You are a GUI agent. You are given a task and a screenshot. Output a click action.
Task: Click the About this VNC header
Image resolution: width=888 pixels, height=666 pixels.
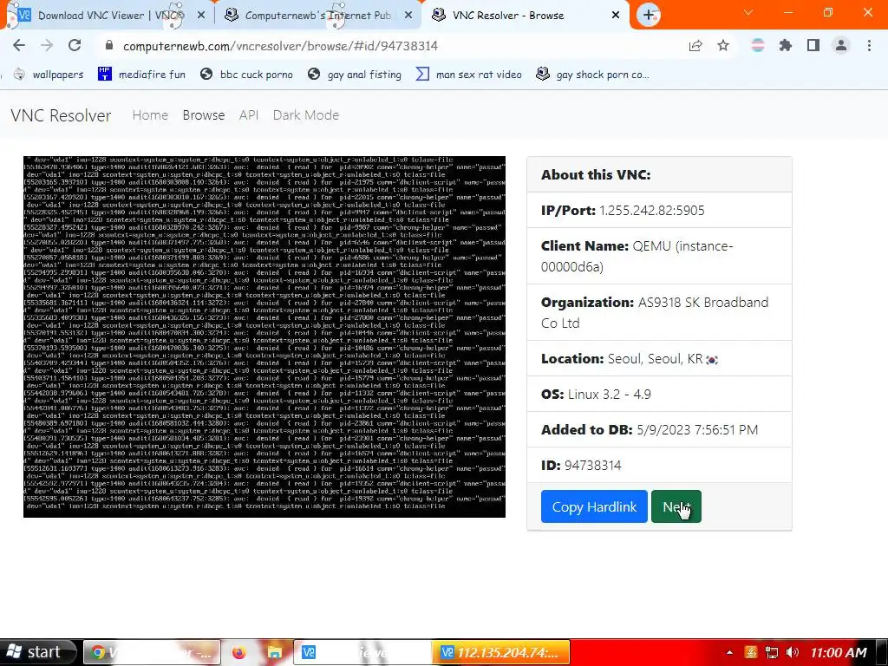tap(596, 174)
